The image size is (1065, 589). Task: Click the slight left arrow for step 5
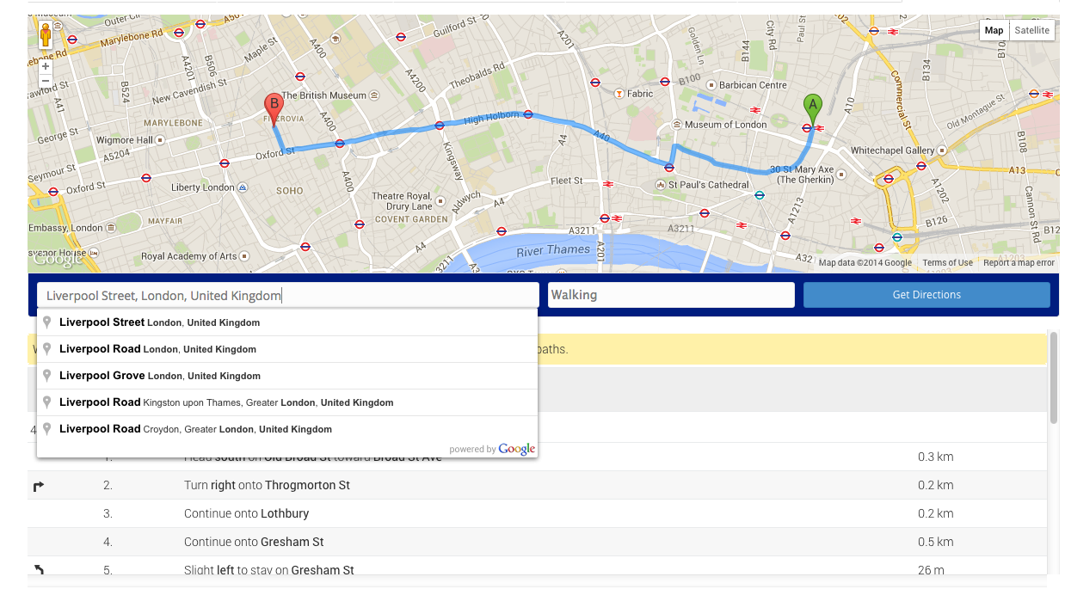pyautogui.click(x=39, y=569)
